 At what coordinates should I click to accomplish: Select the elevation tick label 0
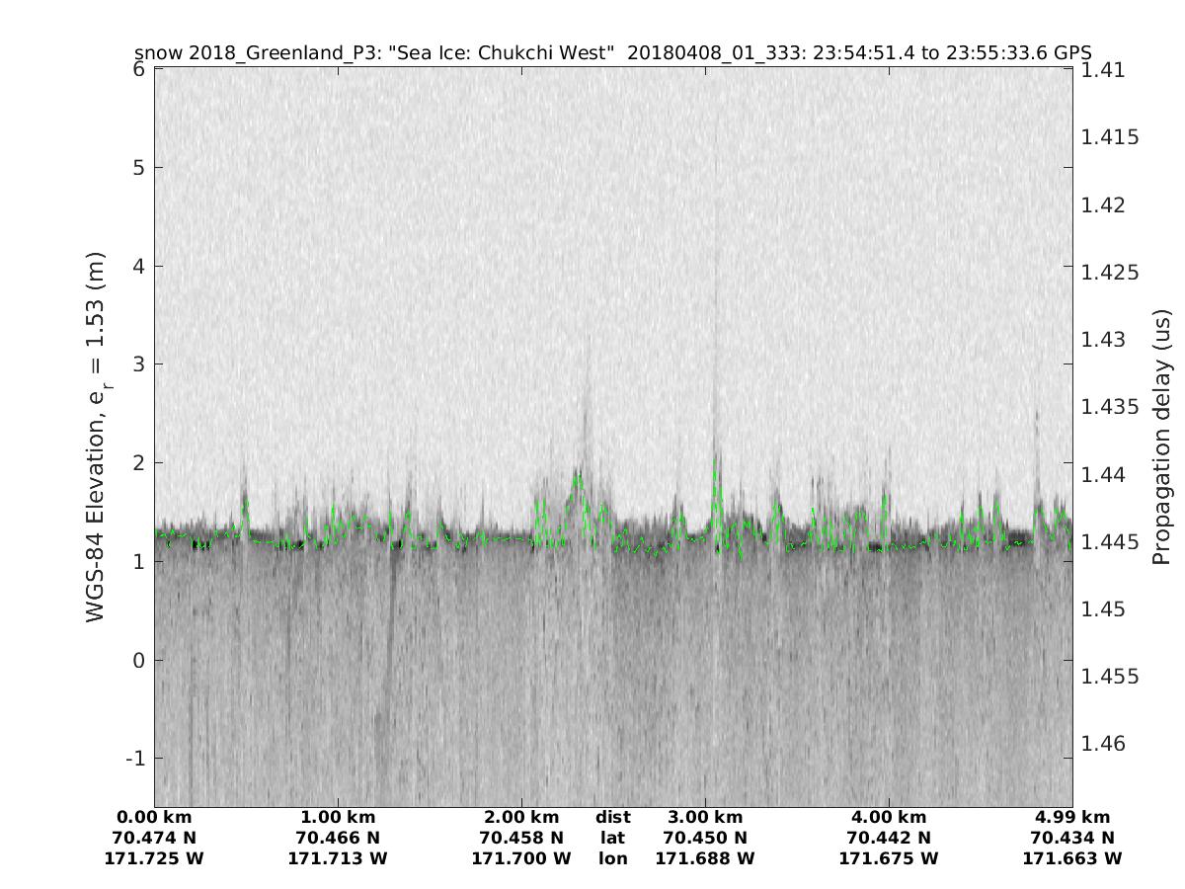139,660
